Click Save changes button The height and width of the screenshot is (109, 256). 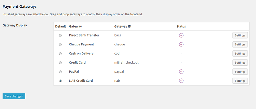pos(14,96)
